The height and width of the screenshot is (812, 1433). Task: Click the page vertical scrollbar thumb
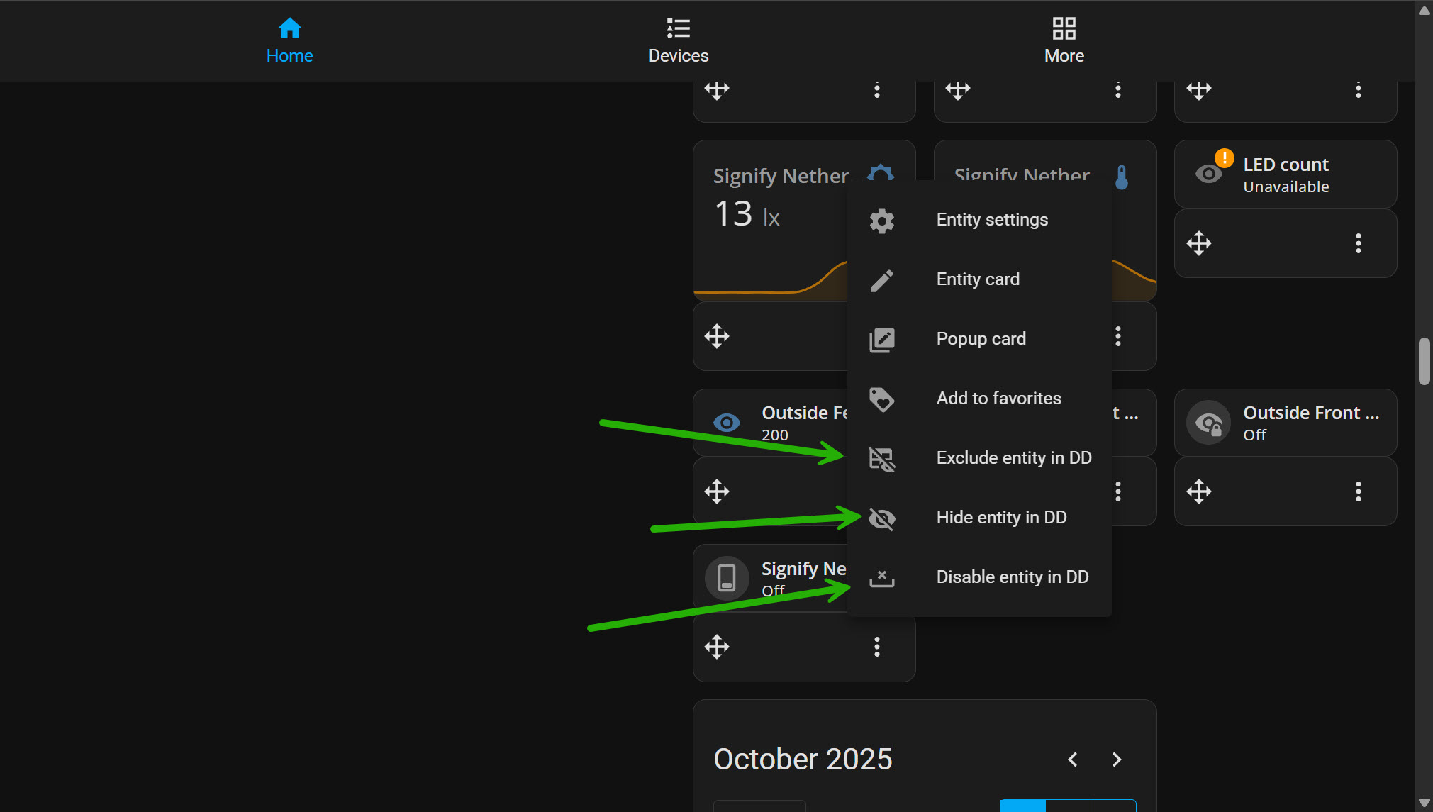(1424, 362)
